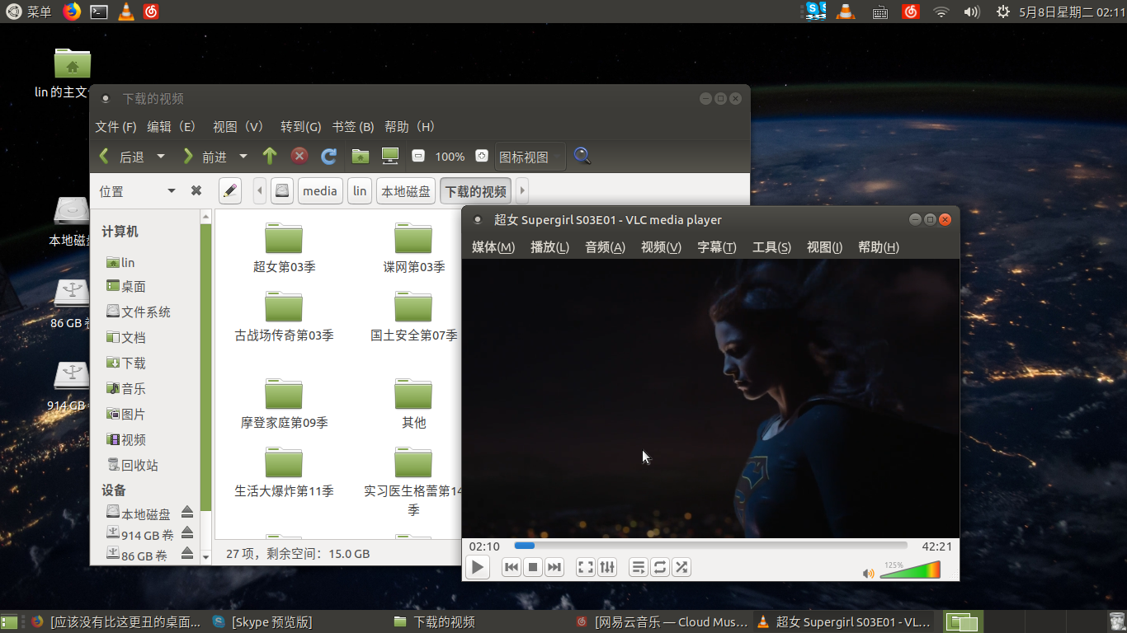The height and width of the screenshot is (633, 1127).
Task: Open VLC 视图(I) menu
Action: coord(824,246)
